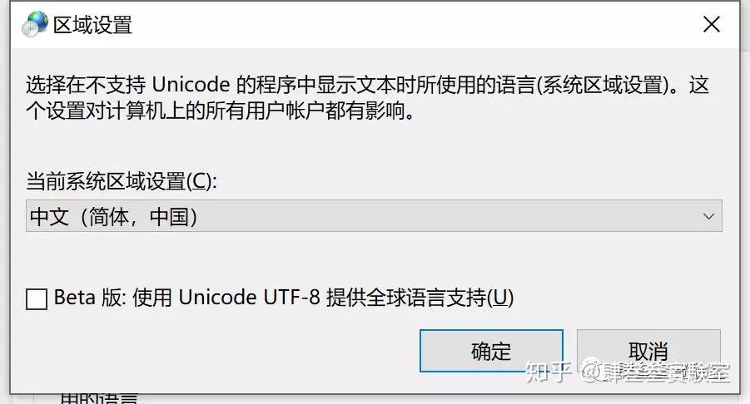Click the 知乎 watermark logo
This screenshot has height=404, width=750.
549,372
